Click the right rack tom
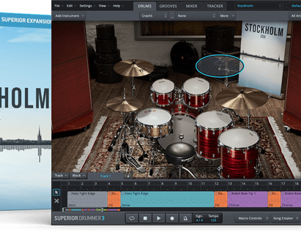 pos(197,92)
